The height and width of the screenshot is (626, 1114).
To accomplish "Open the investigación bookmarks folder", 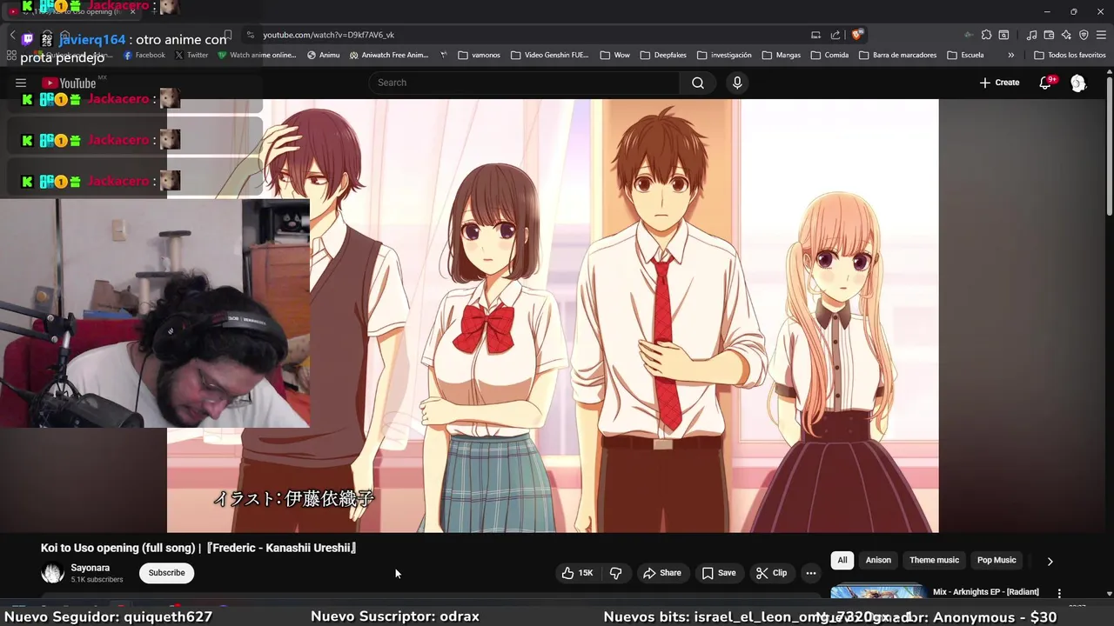I will [x=723, y=55].
